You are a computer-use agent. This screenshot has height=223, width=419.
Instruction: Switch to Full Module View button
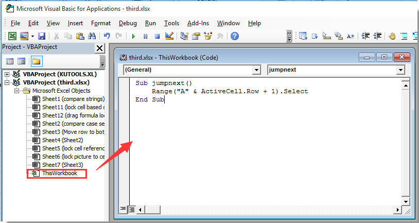pyautogui.click(x=131, y=210)
